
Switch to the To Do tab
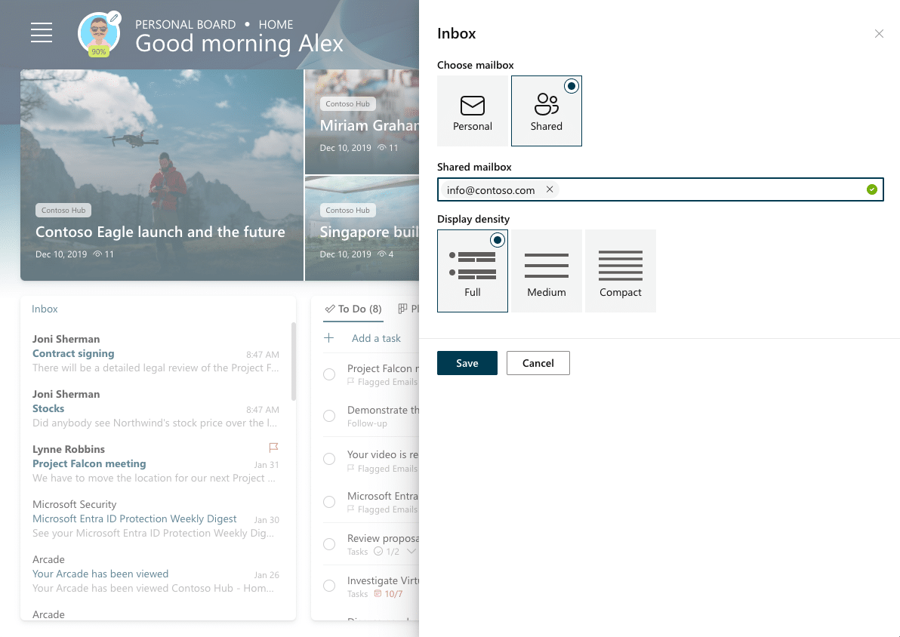(353, 309)
